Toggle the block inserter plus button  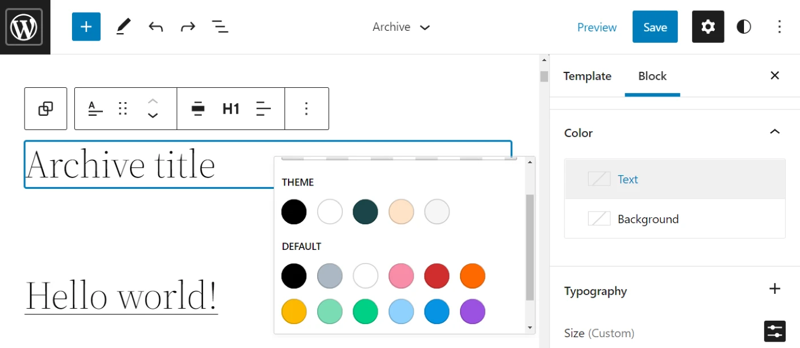coord(86,27)
